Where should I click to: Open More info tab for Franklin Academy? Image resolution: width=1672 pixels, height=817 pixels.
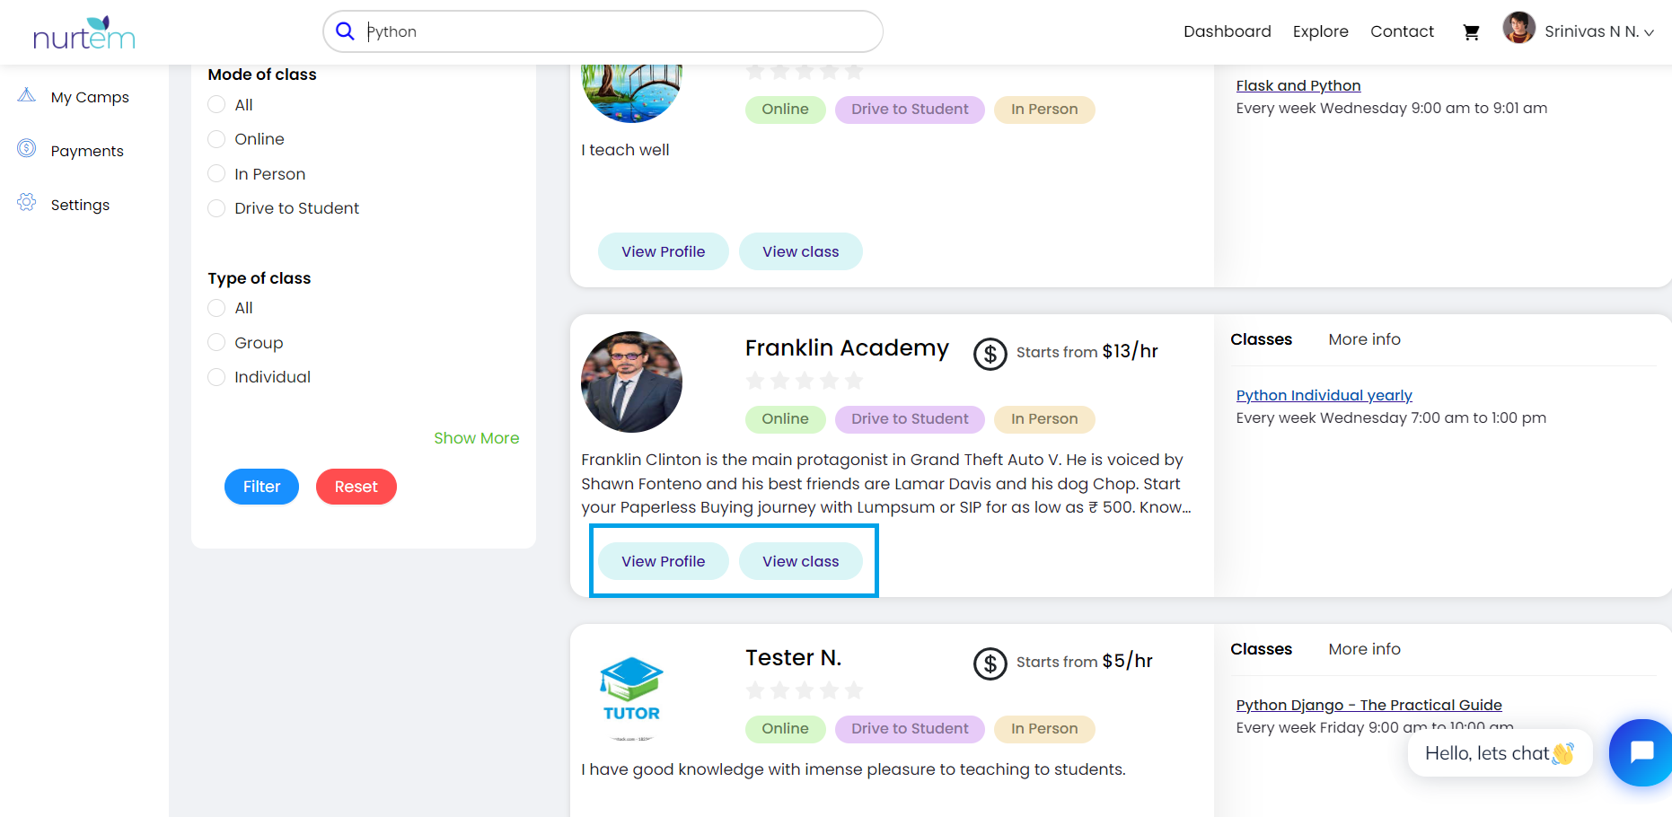click(1364, 339)
